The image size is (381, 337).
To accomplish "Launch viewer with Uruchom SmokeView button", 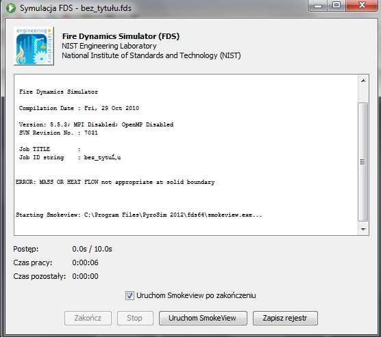I will (x=203, y=318).
